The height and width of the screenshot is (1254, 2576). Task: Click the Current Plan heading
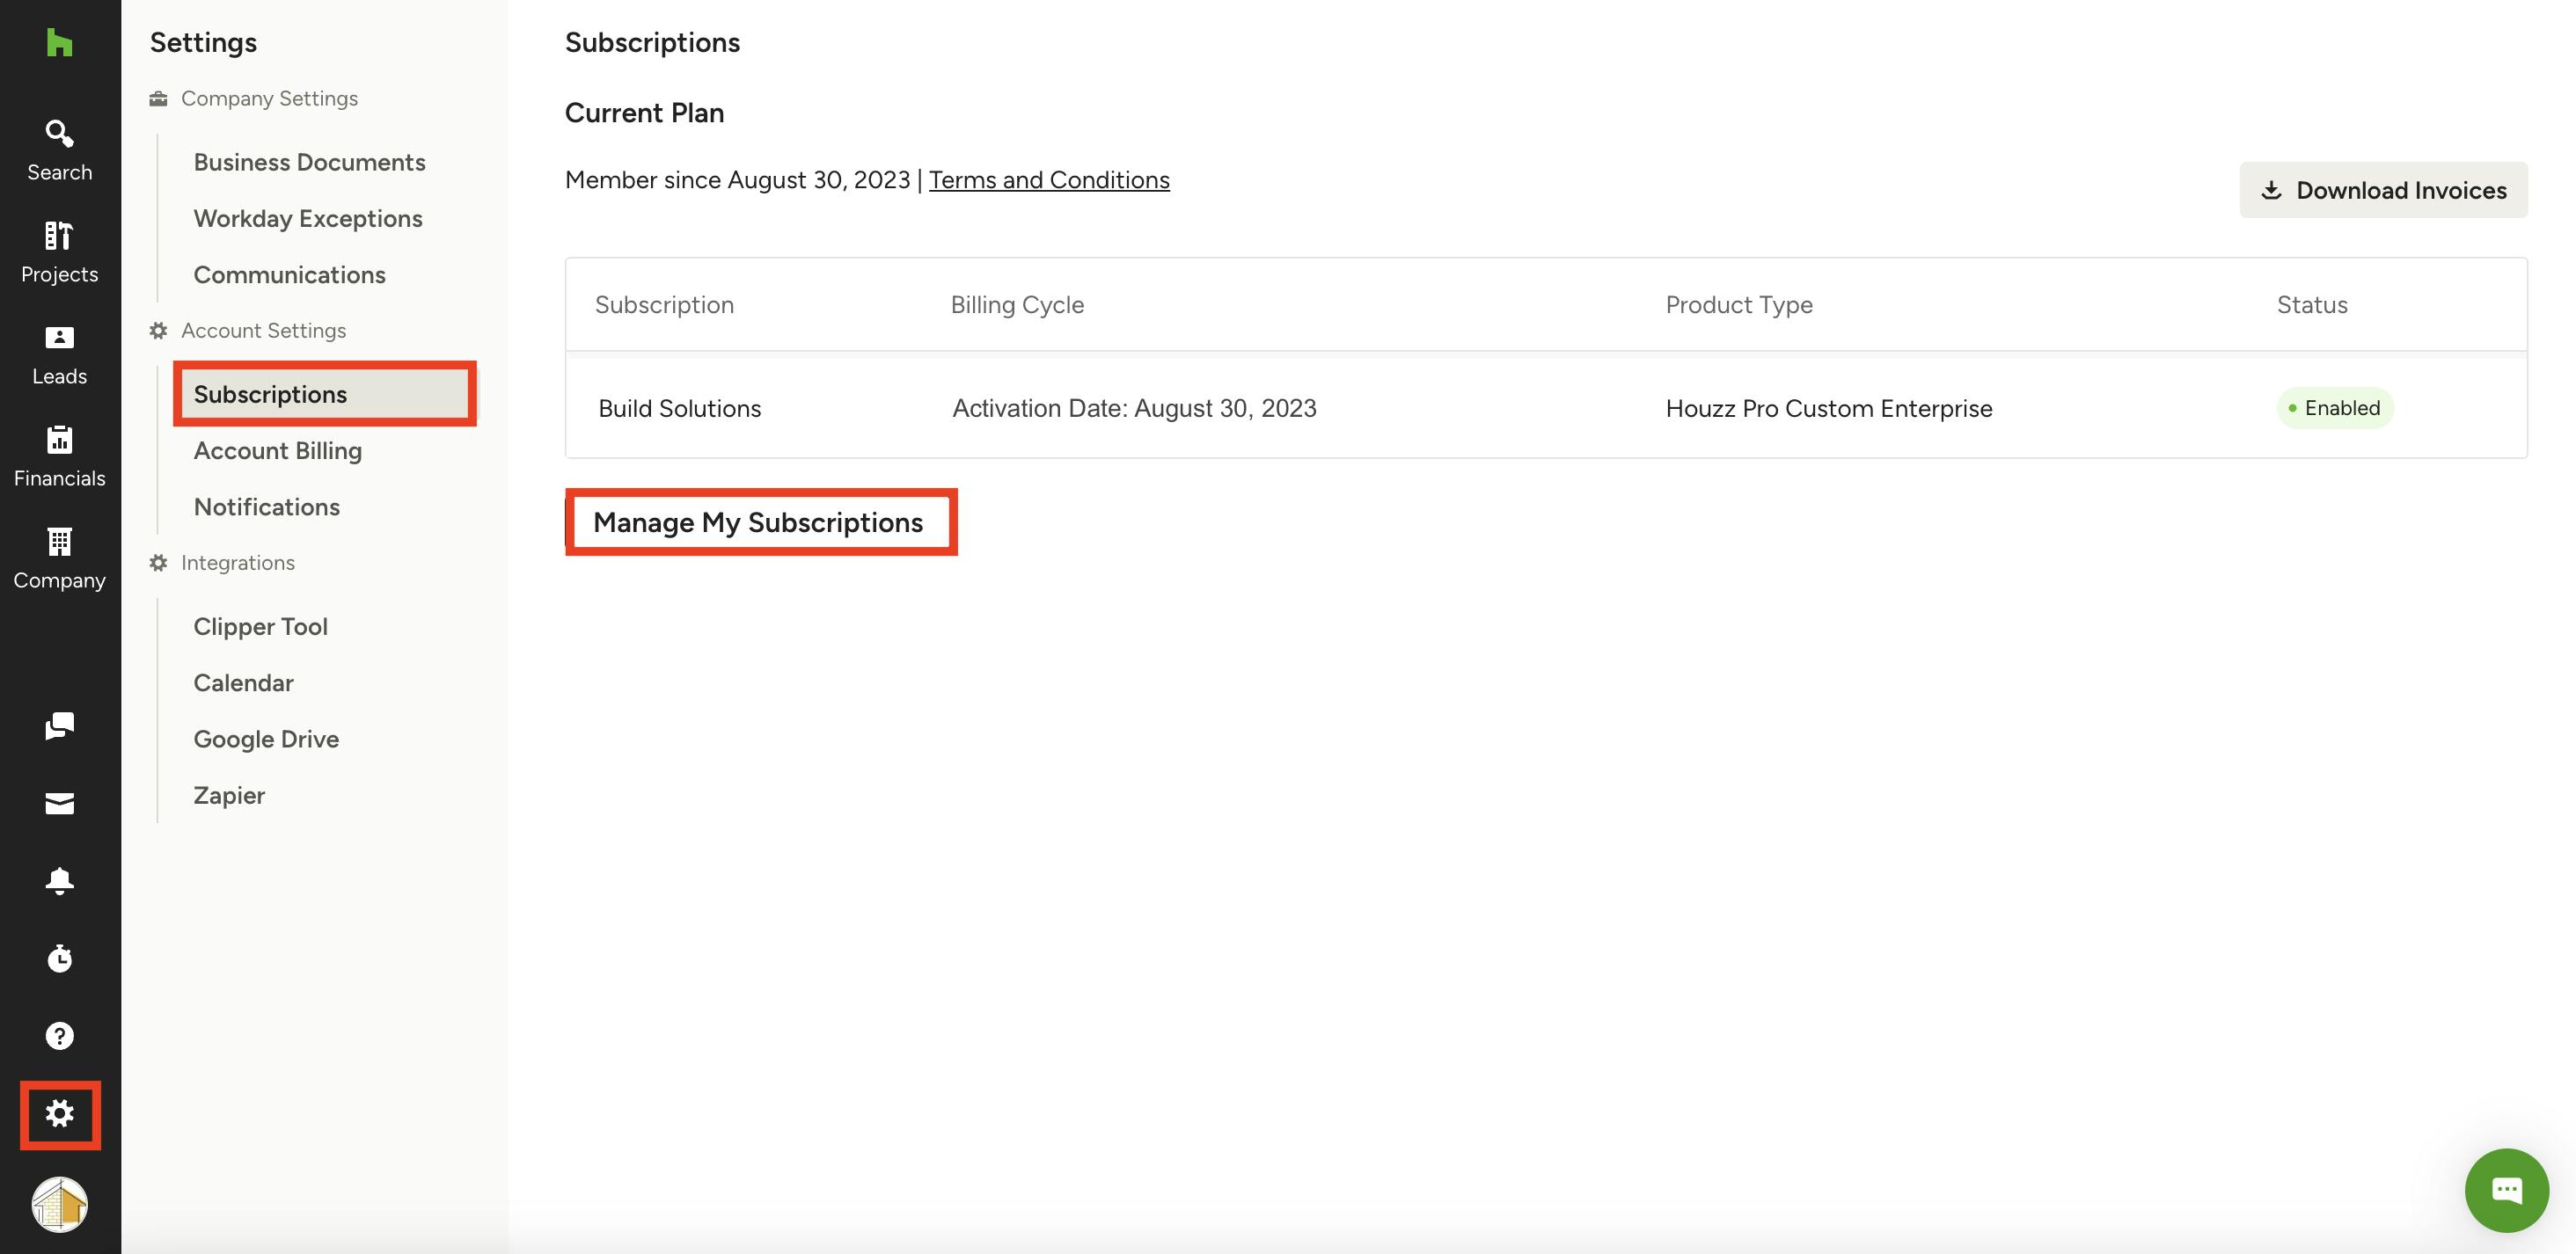click(644, 113)
